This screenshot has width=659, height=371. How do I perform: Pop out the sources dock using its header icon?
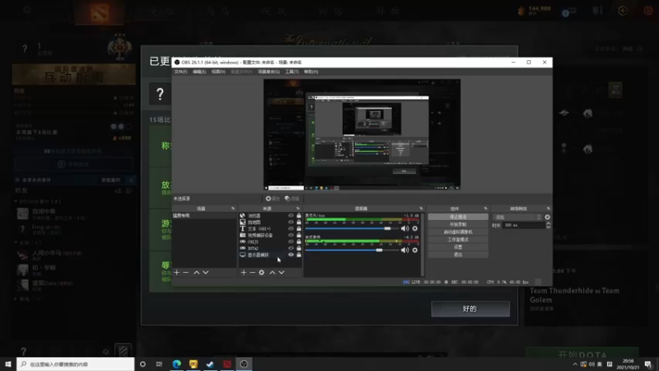pyautogui.click(x=297, y=209)
